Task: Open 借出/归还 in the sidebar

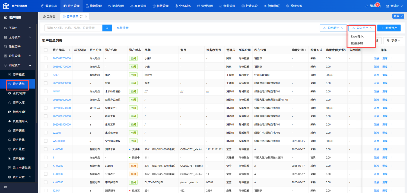Action: 18,112
